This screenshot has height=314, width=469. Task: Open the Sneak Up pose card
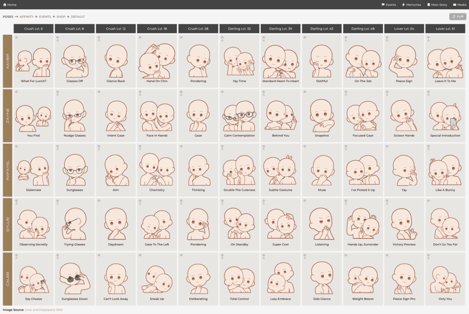pyautogui.click(x=157, y=279)
